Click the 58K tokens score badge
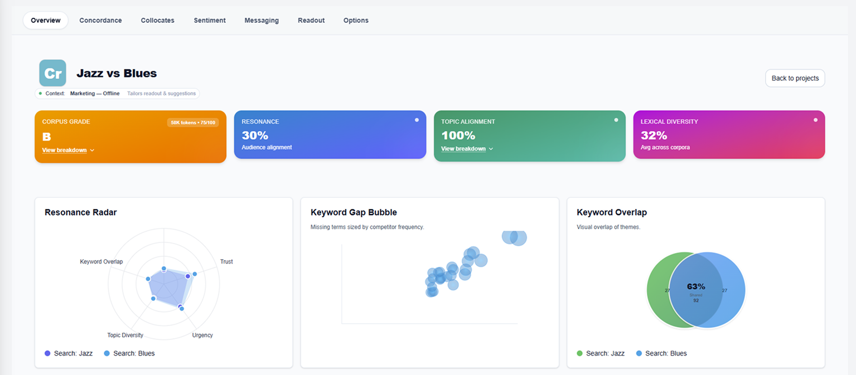Image resolution: width=856 pixels, height=375 pixels. [x=192, y=123]
